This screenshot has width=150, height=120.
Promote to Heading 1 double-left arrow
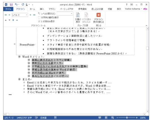pos(6,15)
